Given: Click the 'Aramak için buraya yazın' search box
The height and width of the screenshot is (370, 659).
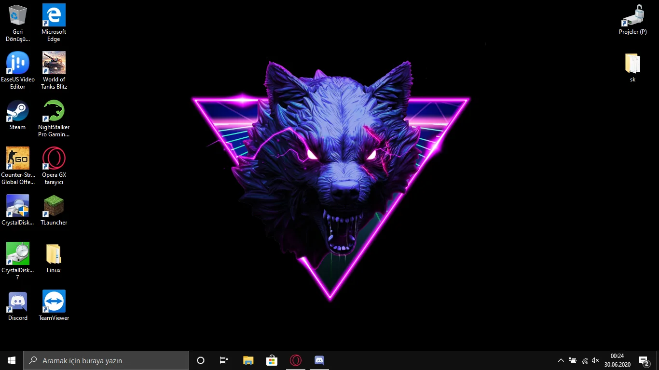Looking at the screenshot, I should coord(106,360).
